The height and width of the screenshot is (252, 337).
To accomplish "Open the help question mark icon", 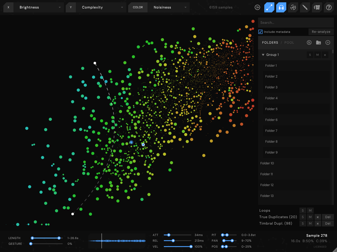I will pos(329,7).
